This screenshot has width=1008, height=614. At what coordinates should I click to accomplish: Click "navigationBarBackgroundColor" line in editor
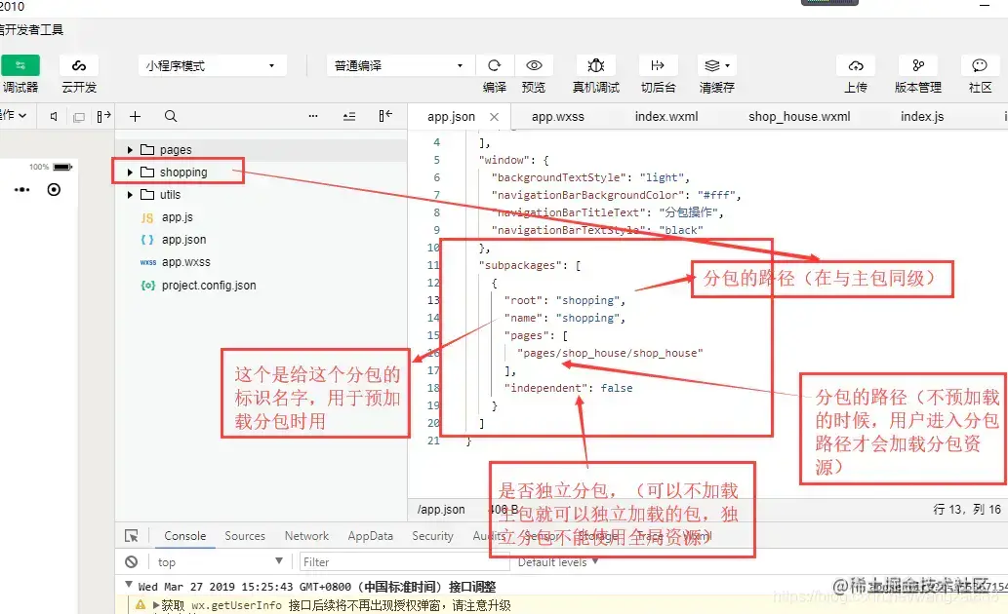point(616,195)
